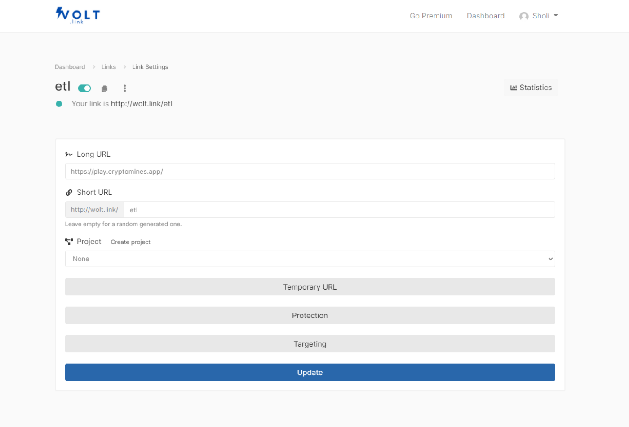Screen dimensions: 629x427
Task: Click the http://wolt.link/ prefix box
Action: pos(94,210)
